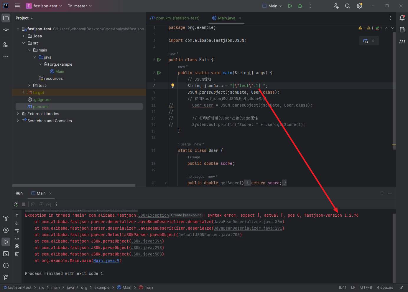Toggle read-only lock in status bar

coord(401,288)
